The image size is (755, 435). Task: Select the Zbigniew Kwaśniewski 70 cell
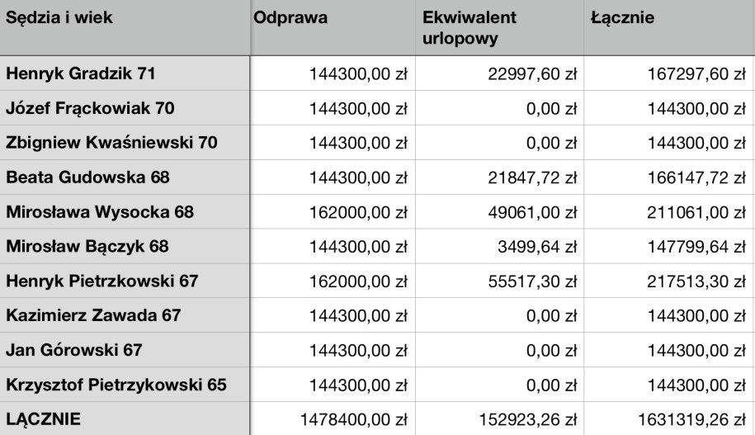[x=124, y=143]
